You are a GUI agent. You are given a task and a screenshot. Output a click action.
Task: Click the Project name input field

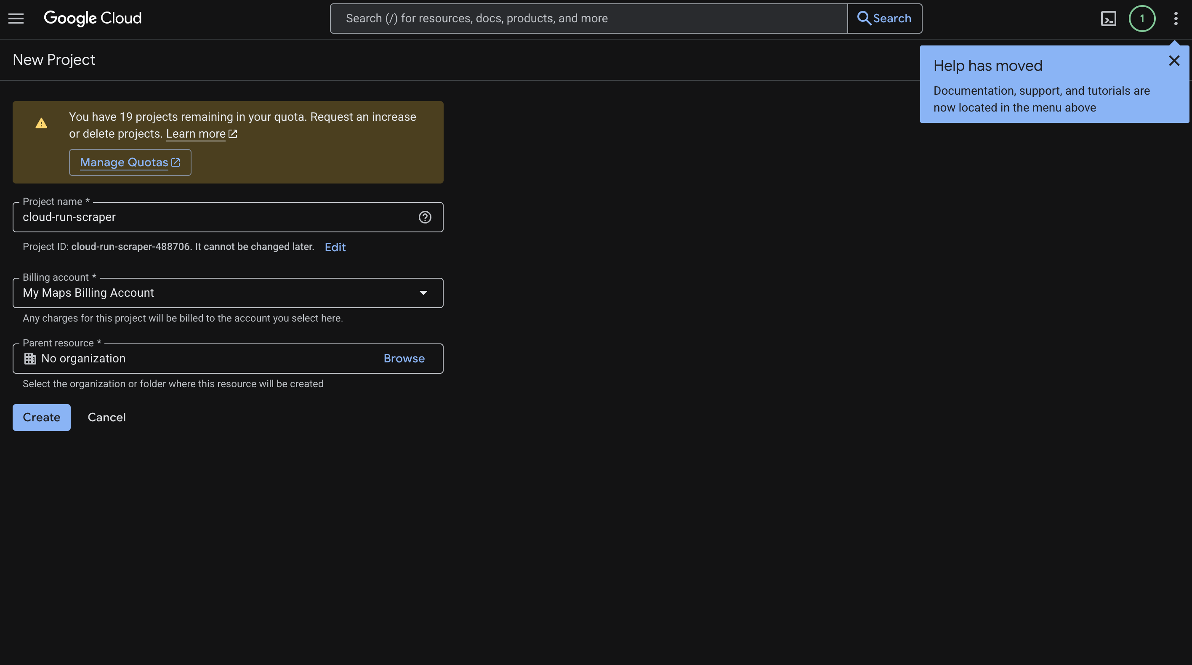[x=213, y=217]
